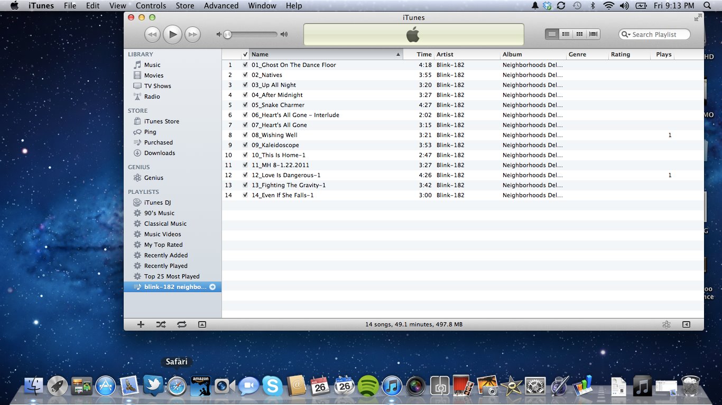Open Spotlight search in menu bar
Image resolution: width=722 pixels, height=405 pixels.
[x=708, y=6]
